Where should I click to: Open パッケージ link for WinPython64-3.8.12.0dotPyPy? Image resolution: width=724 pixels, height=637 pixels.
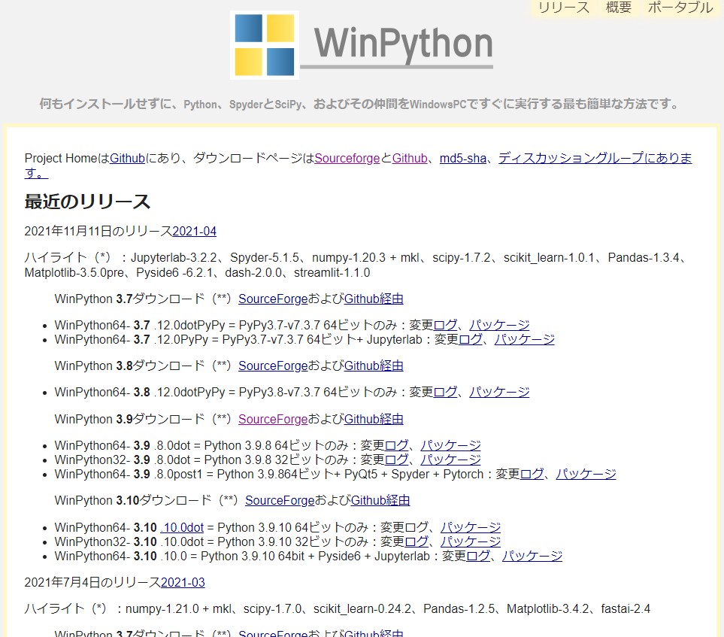(x=499, y=392)
